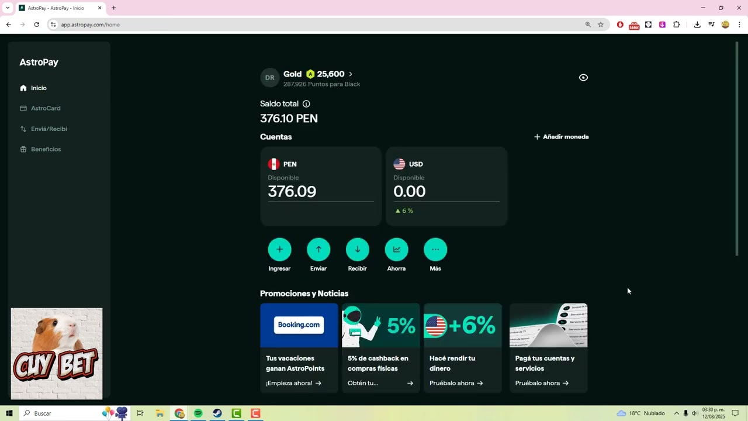The image size is (748, 421).
Task: Click site info icon in address bar
Action: point(53,25)
